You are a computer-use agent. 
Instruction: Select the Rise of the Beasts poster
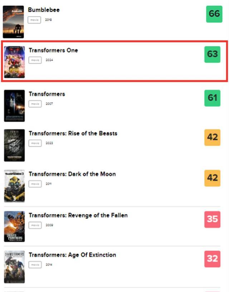(x=14, y=145)
